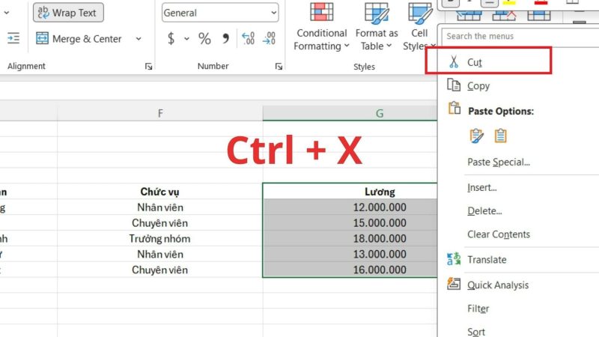
Task: Toggle the Wrap Text button
Action: point(68,13)
